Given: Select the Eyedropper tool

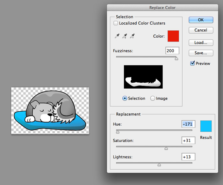Looking at the screenshot, I should [x=117, y=36].
